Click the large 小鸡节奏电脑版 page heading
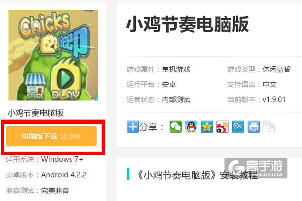The width and height of the screenshot is (302, 201). [187, 25]
